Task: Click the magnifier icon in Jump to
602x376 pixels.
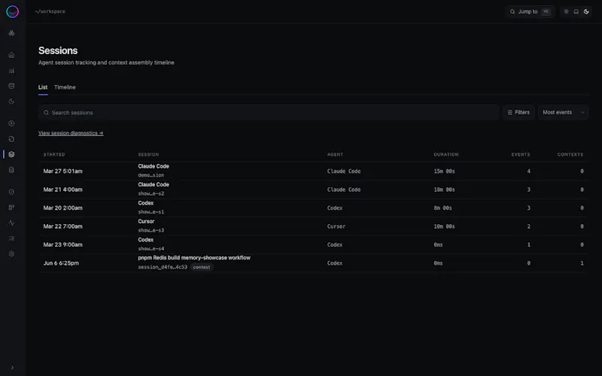Action: [x=512, y=11]
